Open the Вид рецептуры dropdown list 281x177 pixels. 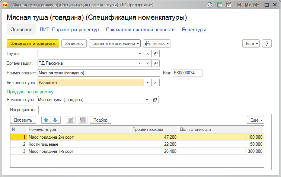147,83
